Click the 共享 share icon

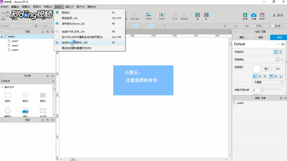coord(253,16)
